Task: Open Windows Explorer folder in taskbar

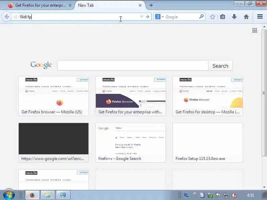Action: tap(48, 195)
